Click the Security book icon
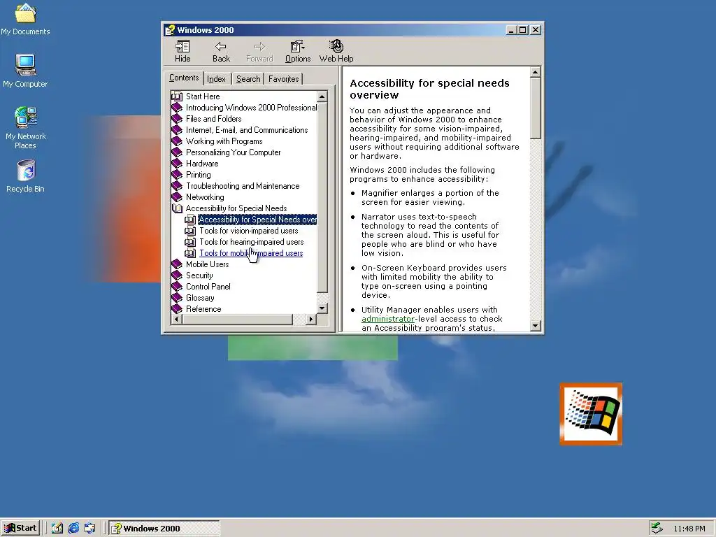 point(177,275)
